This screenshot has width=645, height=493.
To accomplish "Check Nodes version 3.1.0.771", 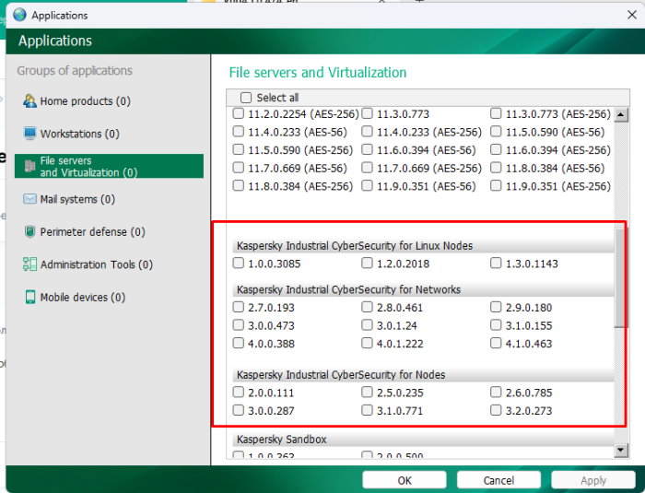I will tap(367, 411).
